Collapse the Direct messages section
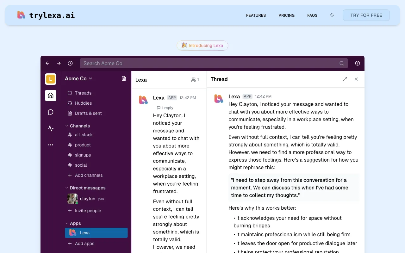 click(85, 188)
